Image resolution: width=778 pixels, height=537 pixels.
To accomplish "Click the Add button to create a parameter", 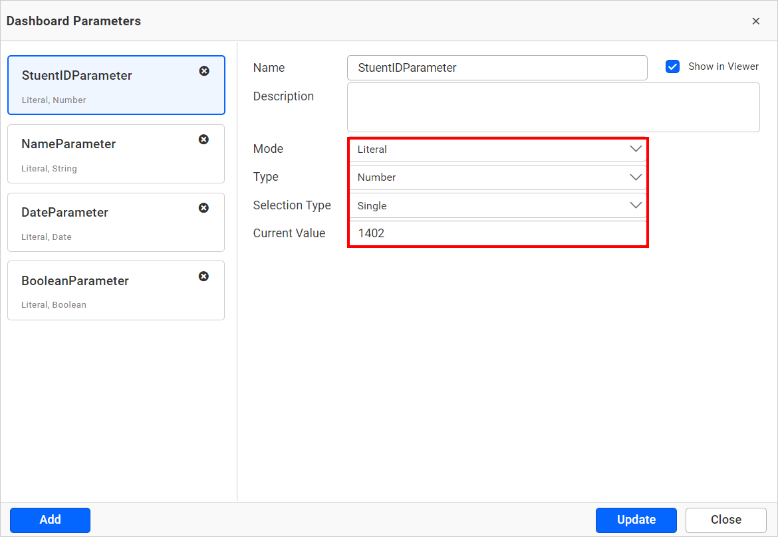I will (x=49, y=520).
